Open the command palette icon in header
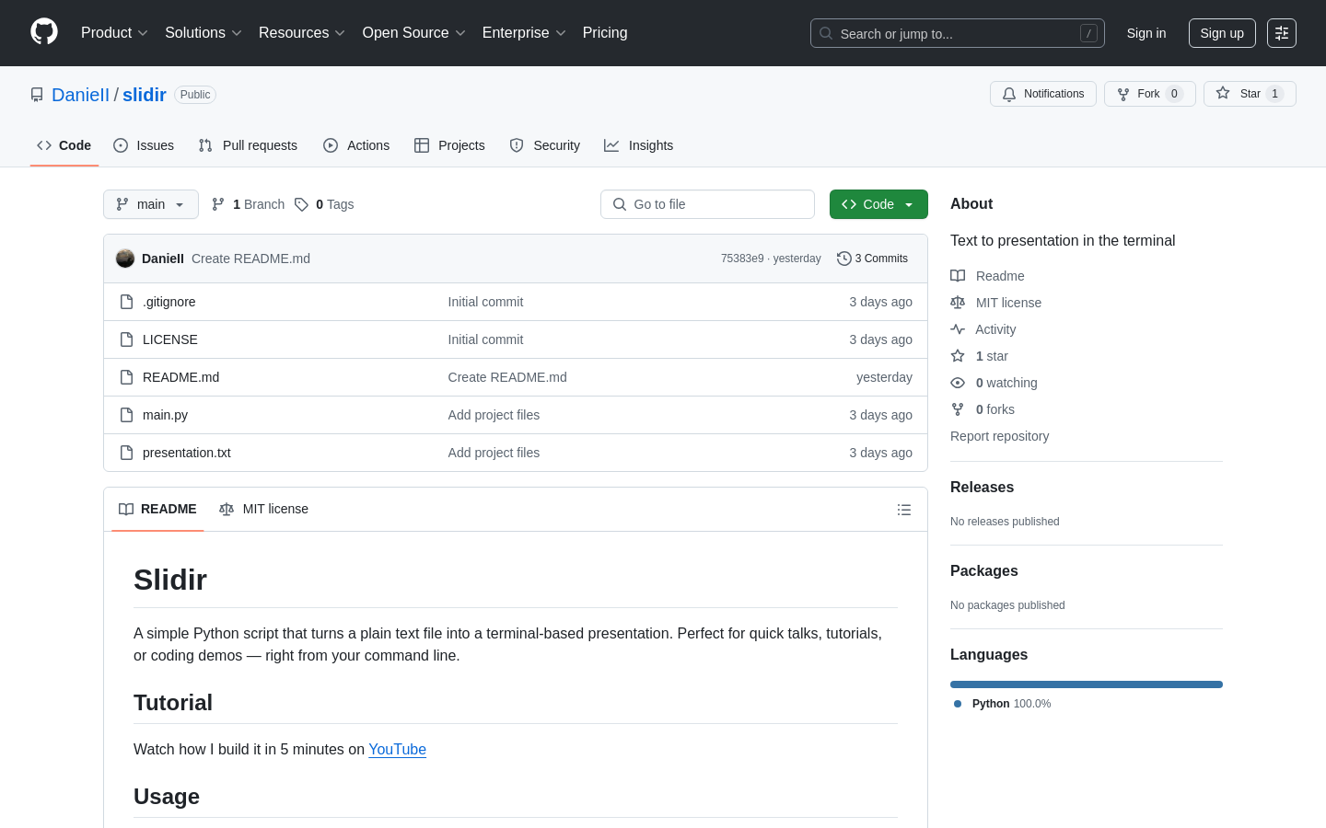Screen dimensions: 1326x828 1282,33
